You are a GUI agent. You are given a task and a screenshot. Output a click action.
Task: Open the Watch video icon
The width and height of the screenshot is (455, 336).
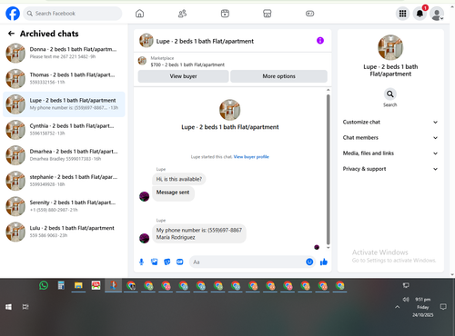coord(225,14)
